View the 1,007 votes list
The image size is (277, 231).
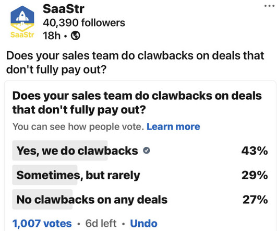click(x=42, y=223)
